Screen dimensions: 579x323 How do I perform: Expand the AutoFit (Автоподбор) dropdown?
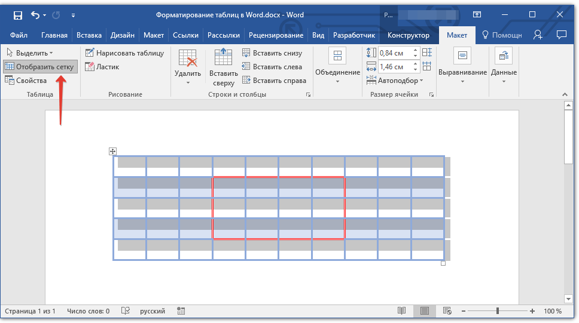tap(400, 81)
